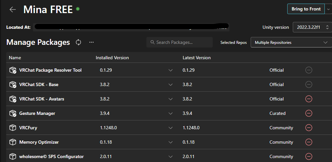
Task: Refresh the package list
Action: (78, 42)
